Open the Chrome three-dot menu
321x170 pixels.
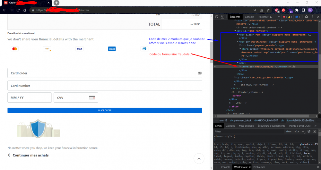pyautogui.click(x=317, y=10)
